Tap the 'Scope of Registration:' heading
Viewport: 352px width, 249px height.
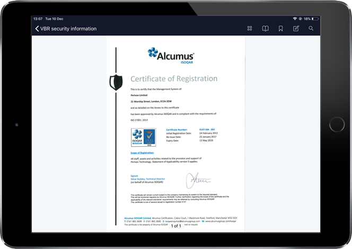pyautogui.click(x=142, y=153)
